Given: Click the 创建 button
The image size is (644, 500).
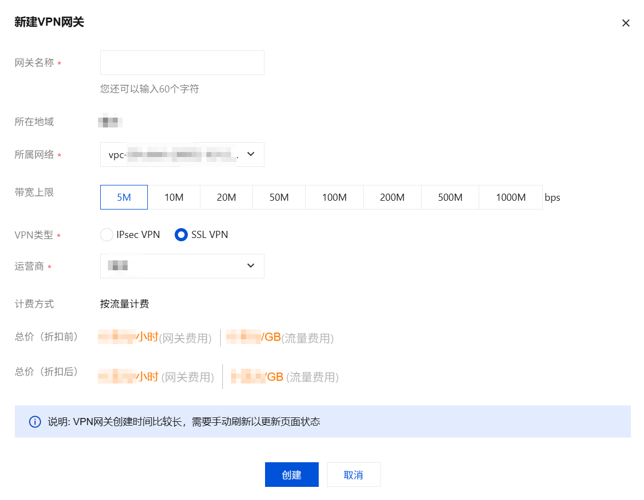Looking at the screenshot, I should click(291, 475).
